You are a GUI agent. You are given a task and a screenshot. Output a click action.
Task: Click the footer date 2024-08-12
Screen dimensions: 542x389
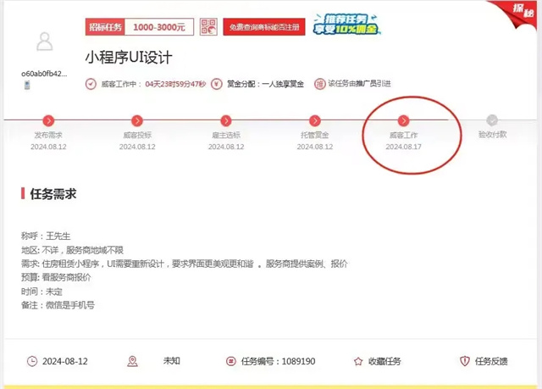pos(65,361)
